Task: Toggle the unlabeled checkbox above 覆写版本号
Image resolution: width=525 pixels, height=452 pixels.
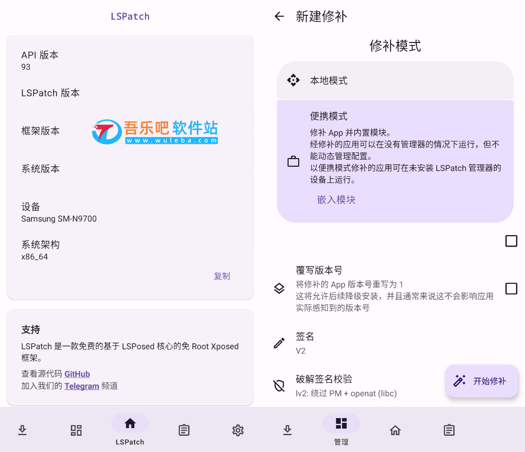Action: point(511,241)
